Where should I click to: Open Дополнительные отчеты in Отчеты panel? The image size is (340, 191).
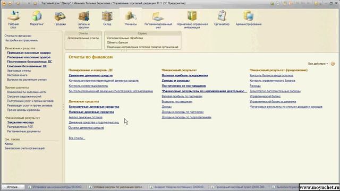point(83,38)
